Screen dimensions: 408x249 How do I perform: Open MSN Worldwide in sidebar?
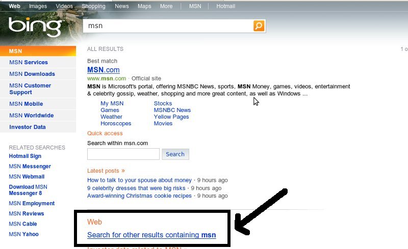click(32, 116)
